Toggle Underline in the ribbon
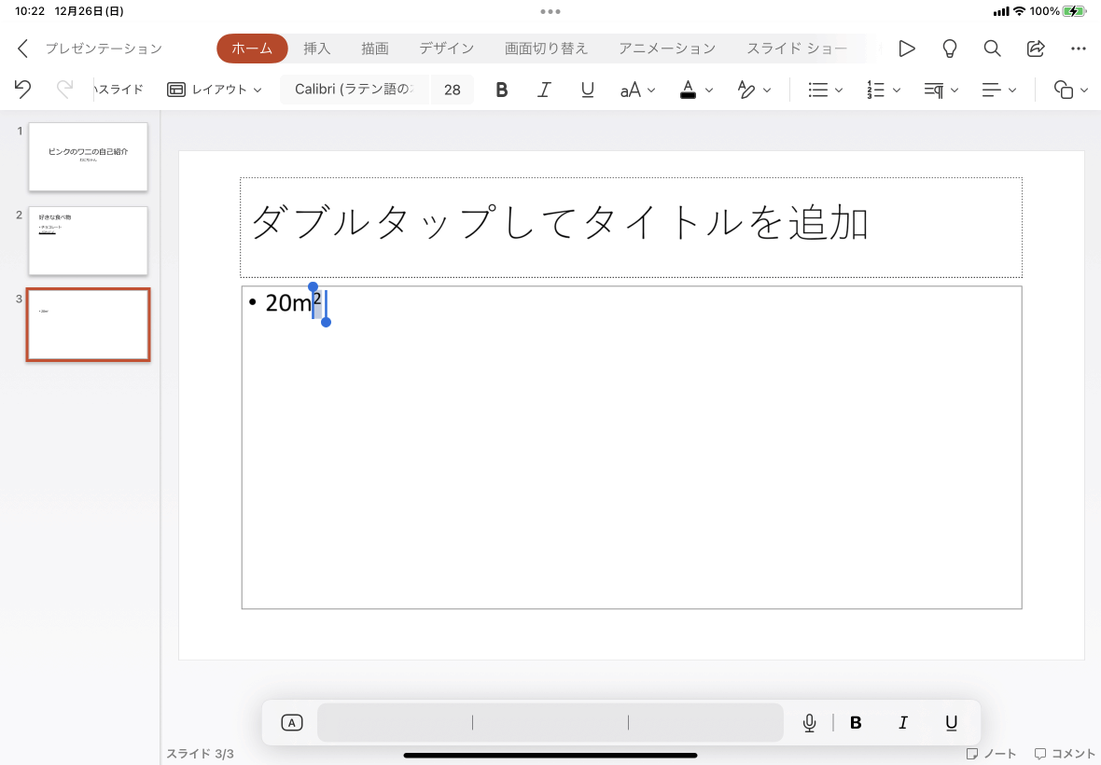1101x765 pixels. tap(588, 90)
